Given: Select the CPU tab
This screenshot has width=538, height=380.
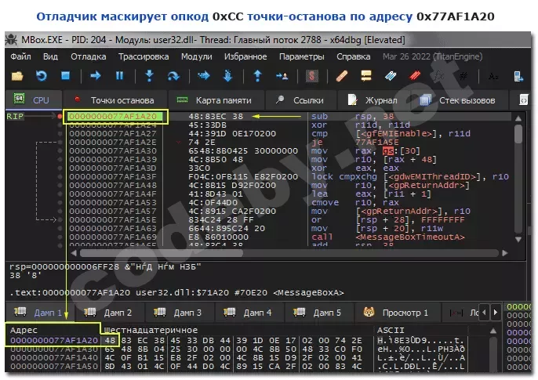Looking at the screenshot, I should [x=33, y=100].
